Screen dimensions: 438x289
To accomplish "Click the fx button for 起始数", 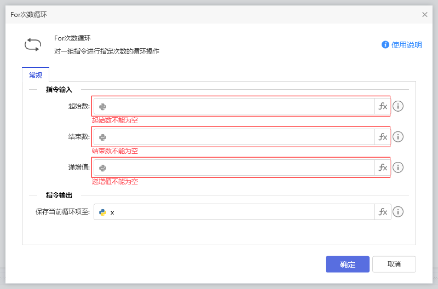I will pos(383,107).
